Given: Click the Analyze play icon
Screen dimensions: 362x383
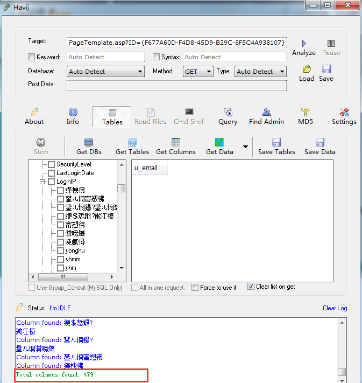Looking at the screenshot, I should click(x=304, y=44).
